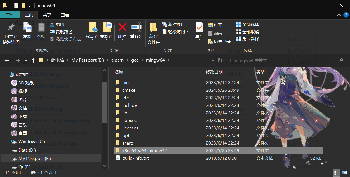This screenshot has height=177, width=350.
Task: Open the recent locations dropdown arrow
Action: pyautogui.click(x=26, y=60)
